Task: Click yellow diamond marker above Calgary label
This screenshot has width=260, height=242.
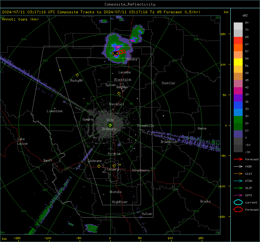Action: [114, 166]
